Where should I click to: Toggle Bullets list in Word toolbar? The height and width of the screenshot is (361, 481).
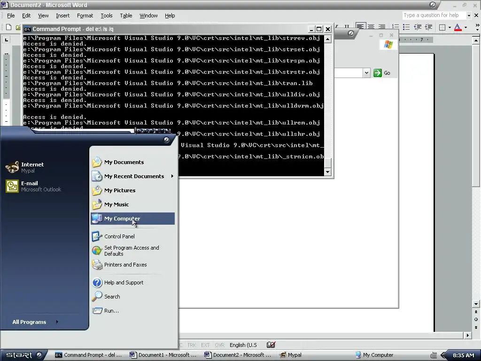click(x=406, y=27)
